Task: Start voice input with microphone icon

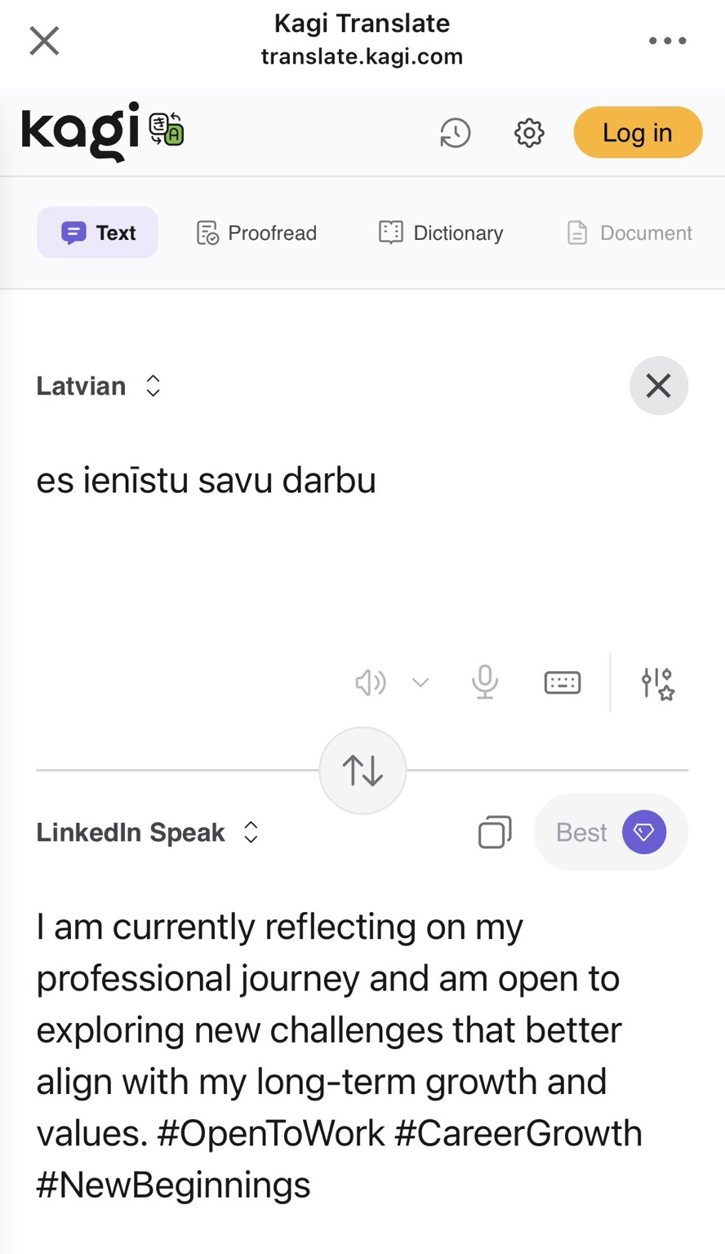Action: pyautogui.click(x=485, y=683)
